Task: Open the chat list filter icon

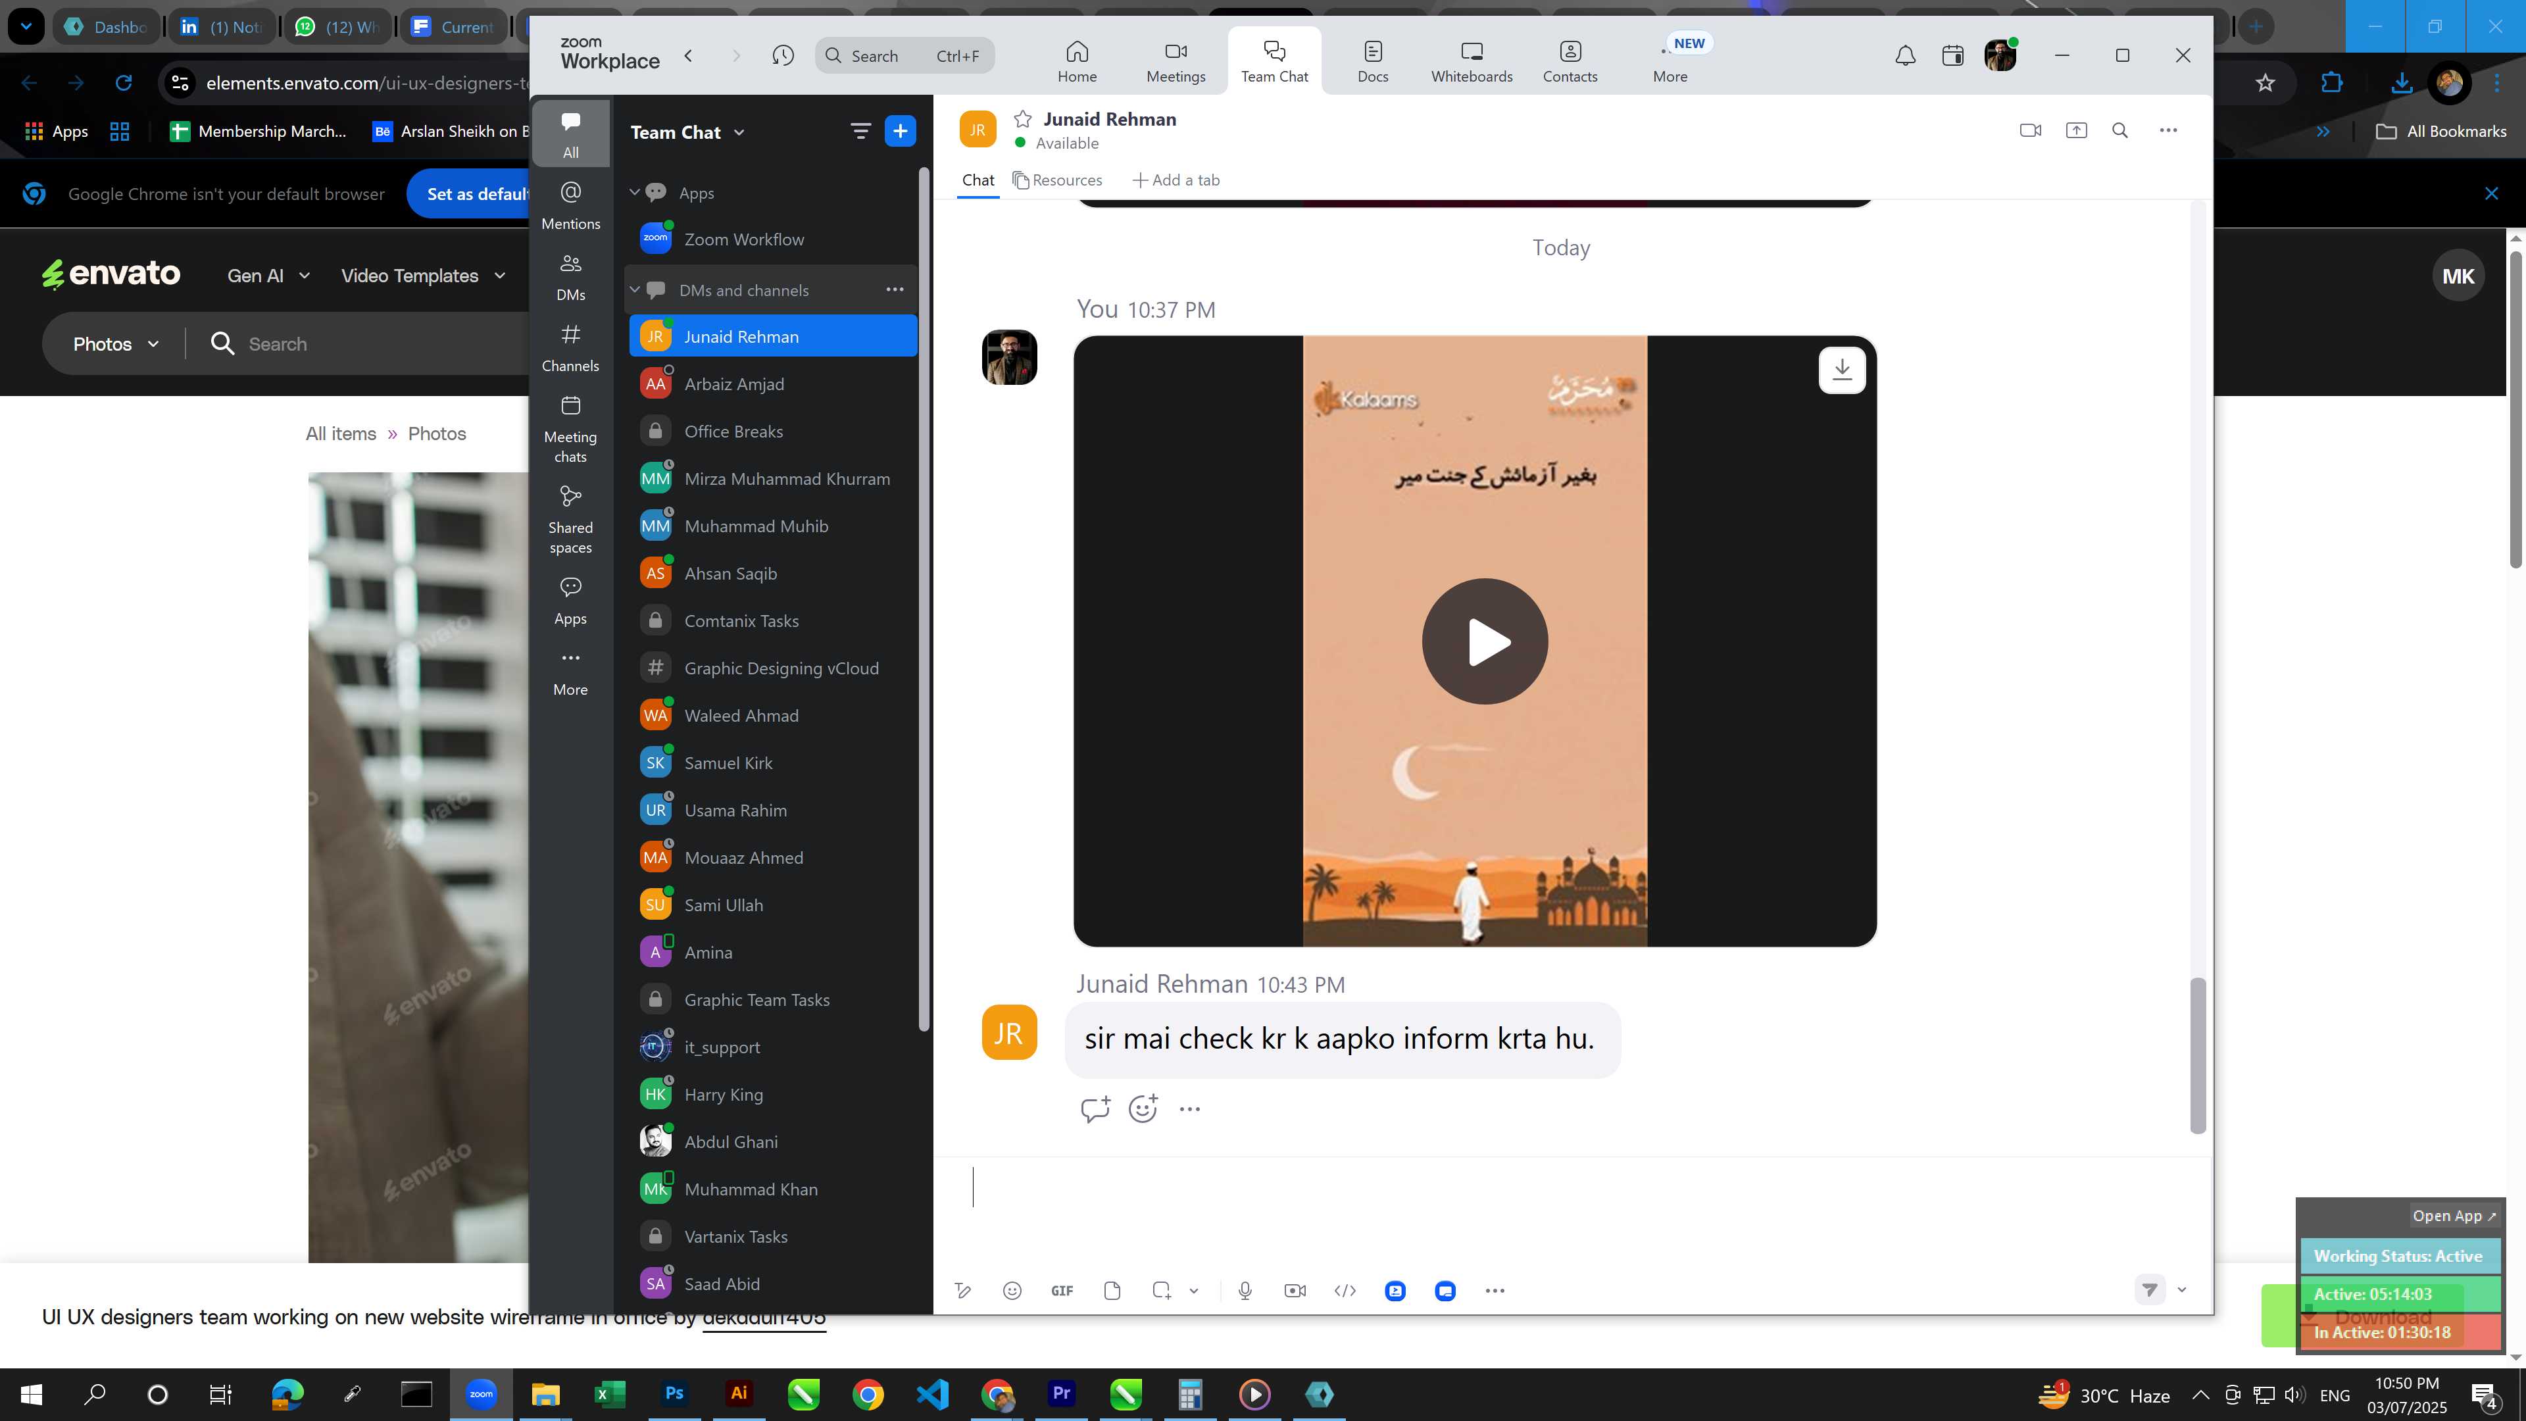Action: click(860, 130)
